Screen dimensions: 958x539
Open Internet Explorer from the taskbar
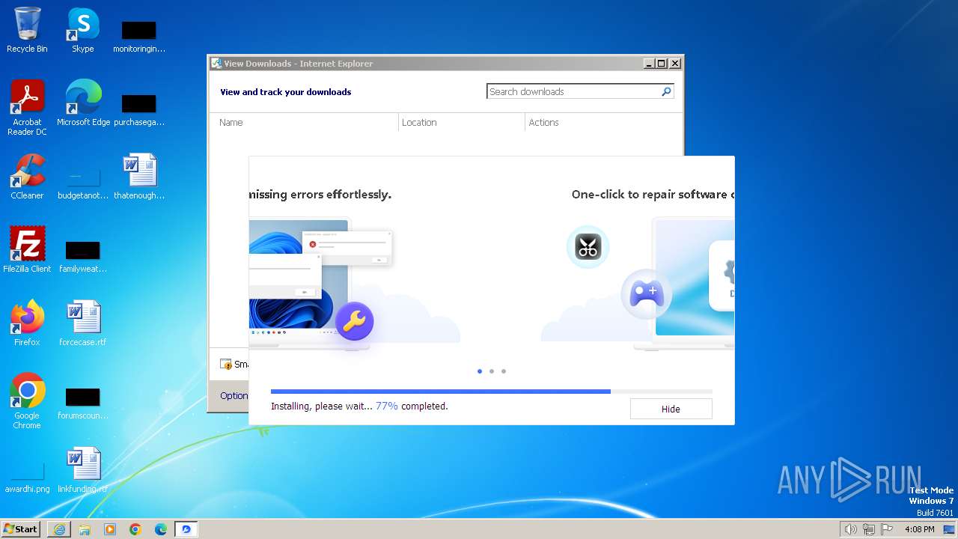[x=59, y=529]
